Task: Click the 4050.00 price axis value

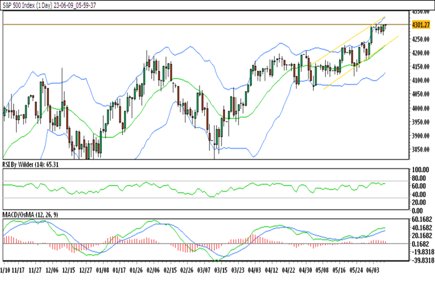Action: coord(421,94)
